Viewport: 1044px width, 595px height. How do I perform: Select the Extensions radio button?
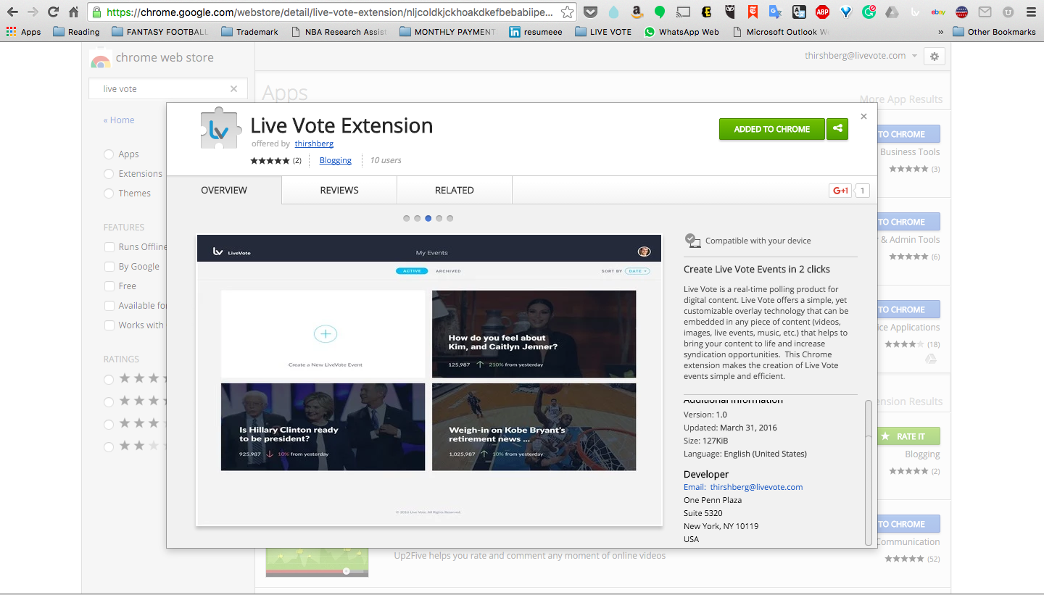pyautogui.click(x=108, y=173)
